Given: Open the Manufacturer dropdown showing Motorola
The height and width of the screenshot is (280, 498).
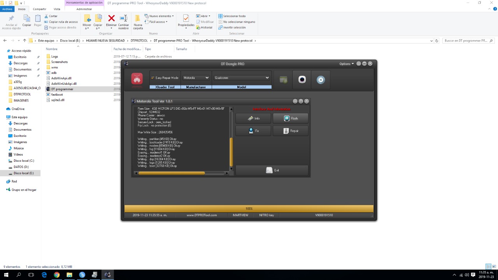Looking at the screenshot, I should click(x=196, y=78).
